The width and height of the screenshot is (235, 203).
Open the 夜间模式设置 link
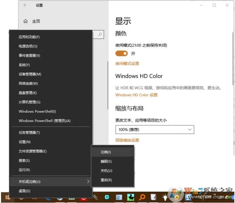pos(127,63)
